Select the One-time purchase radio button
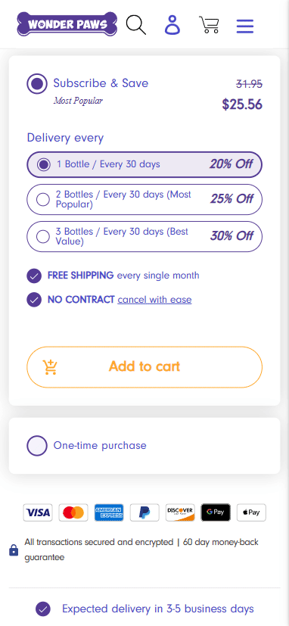This screenshot has width=289, height=626. click(37, 446)
